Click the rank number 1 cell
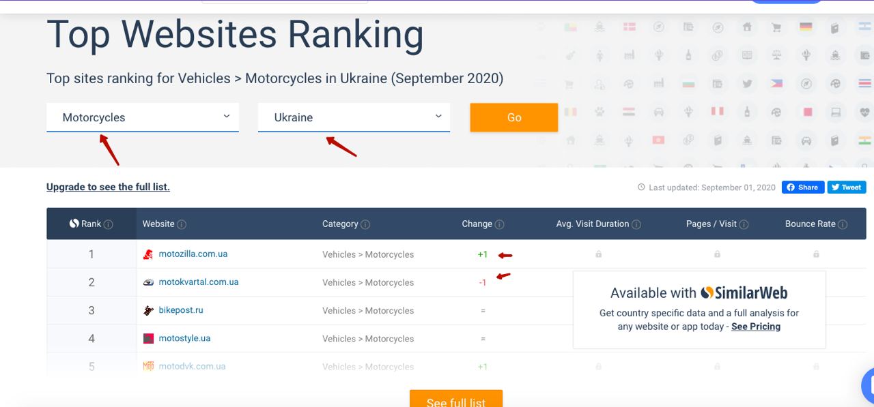The image size is (874, 407). (x=91, y=254)
